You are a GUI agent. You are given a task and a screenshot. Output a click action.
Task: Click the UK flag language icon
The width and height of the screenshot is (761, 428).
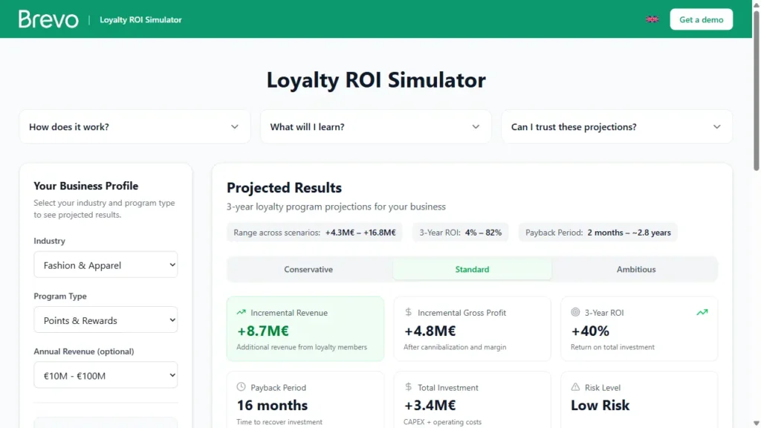[x=652, y=19]
